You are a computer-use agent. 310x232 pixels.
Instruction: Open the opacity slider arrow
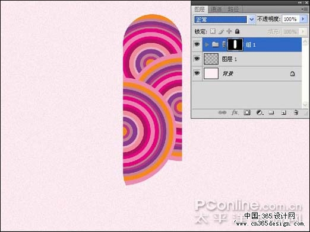point(303,19)
